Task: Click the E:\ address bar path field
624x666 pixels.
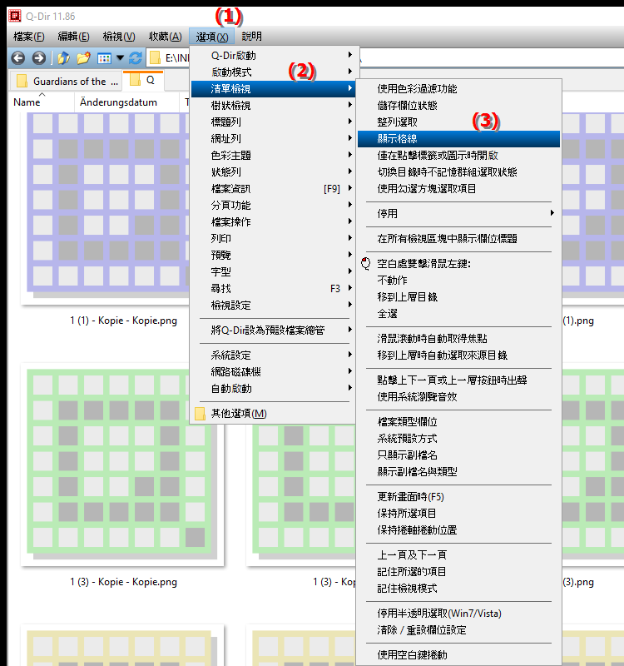Action: [x=385, y=57]
